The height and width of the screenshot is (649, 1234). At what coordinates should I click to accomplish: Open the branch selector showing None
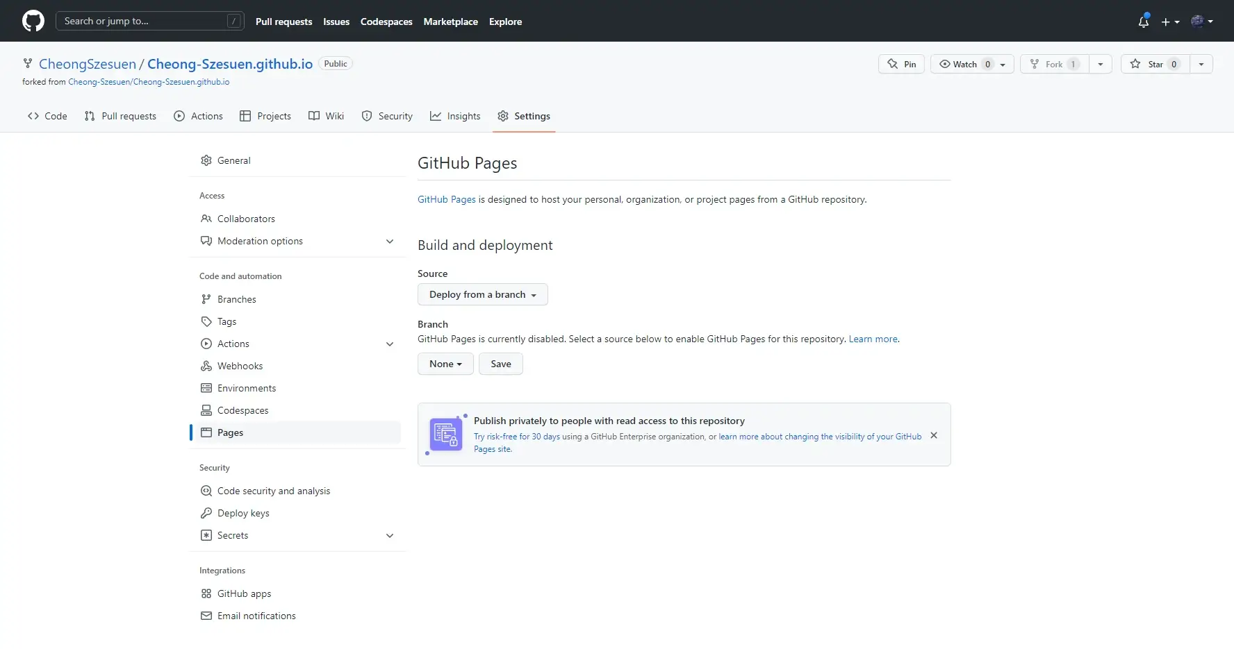click(x=445, y=364)
